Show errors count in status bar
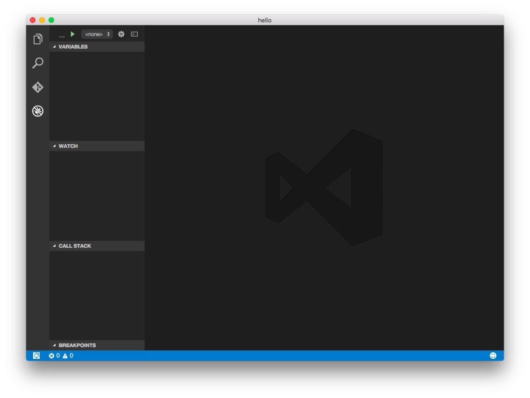The height and width of the screenshot is (398, 530). click(x=54, y=356)
